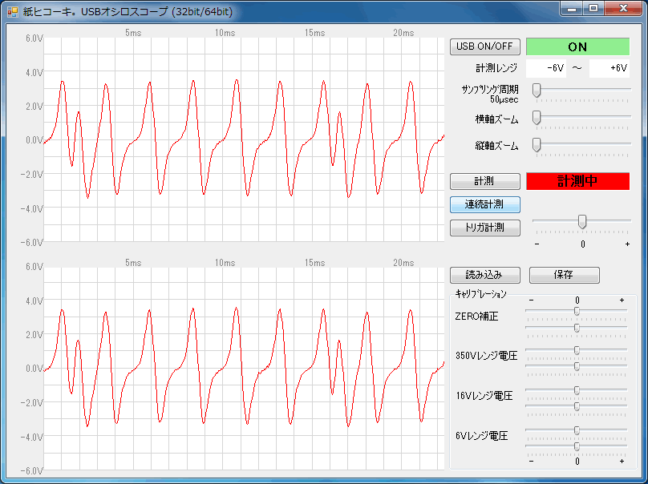Click the 16Vレンジ電圧 label

[484, 396]
